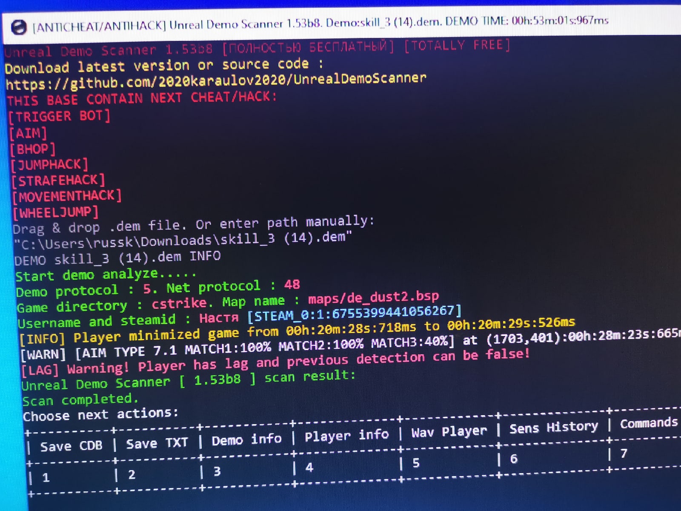Click the 'Save CDB' table cell
The width and height of the screenshot is (681, 511).
click(71, 446)
